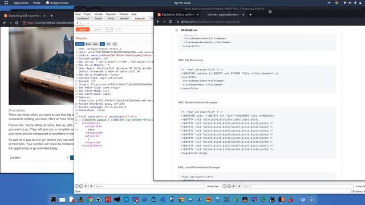Click the volume icon in the system tray
365x205 pixels.
(x=350, y=3)
